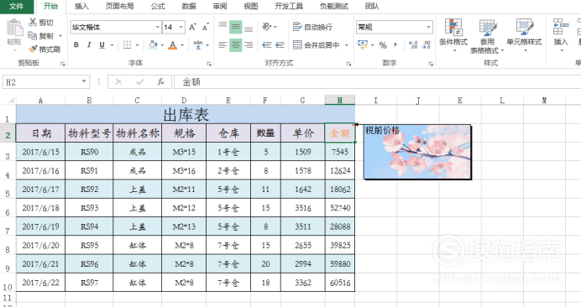
Task: Toggle italic formatting
Action: click(89, 44)
